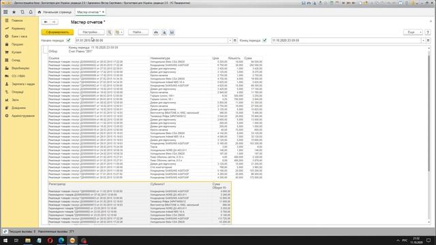Click the Найти button

point(138,32)
